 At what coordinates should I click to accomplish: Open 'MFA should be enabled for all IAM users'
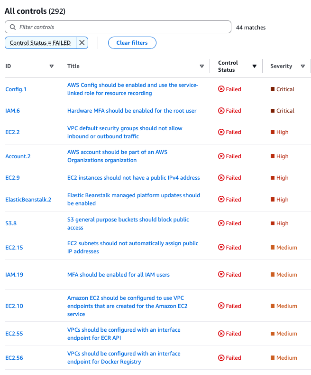[x=119, y=275]
